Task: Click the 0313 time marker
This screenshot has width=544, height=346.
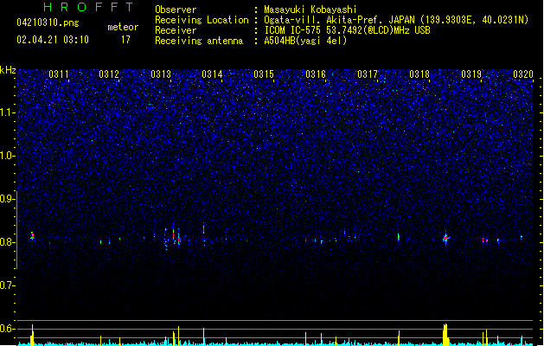Action: [x=161, y=74]
